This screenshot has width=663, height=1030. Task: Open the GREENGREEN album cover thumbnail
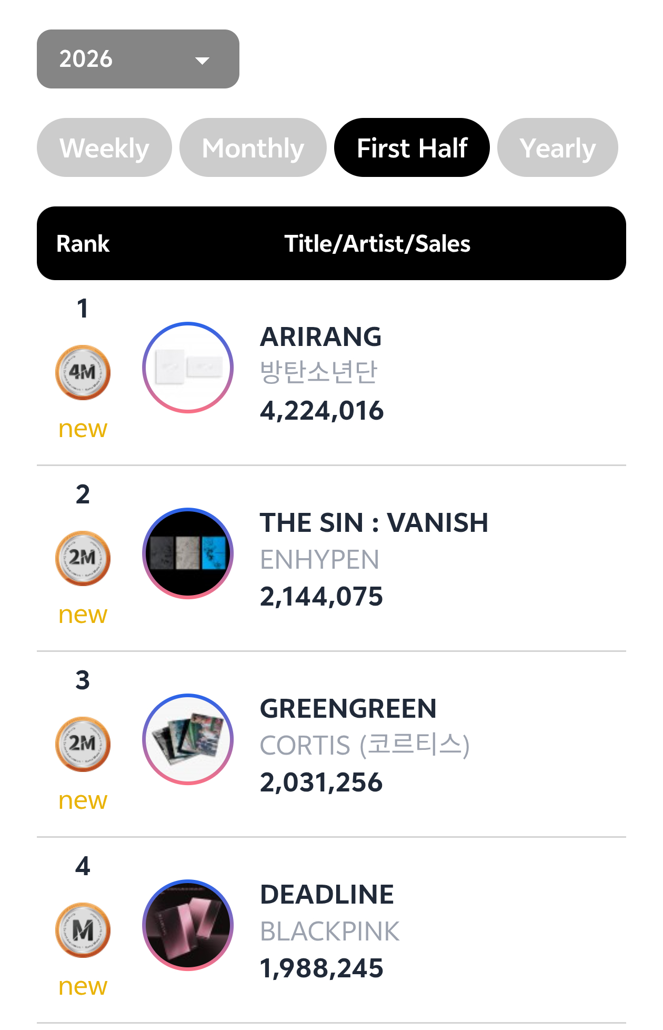pos(188,739)
